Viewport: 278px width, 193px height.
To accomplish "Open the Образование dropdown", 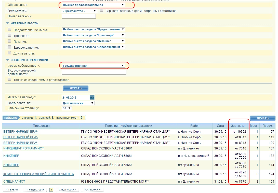I will click(x=94, y=5).
